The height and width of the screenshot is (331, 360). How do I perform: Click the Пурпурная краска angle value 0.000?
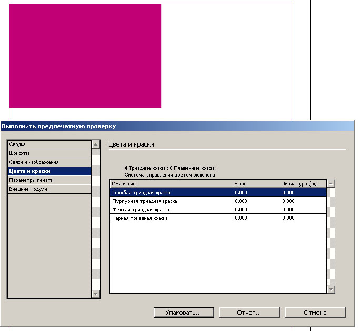pyautogui.click(x=241, y=201)
